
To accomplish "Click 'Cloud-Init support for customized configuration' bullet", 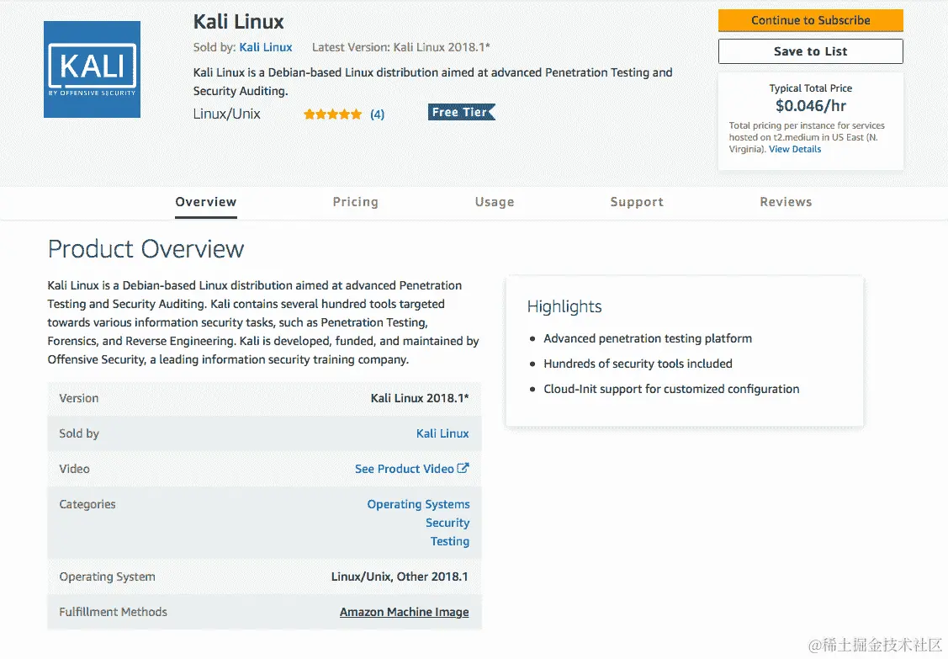I will click(x=671, y=389).
